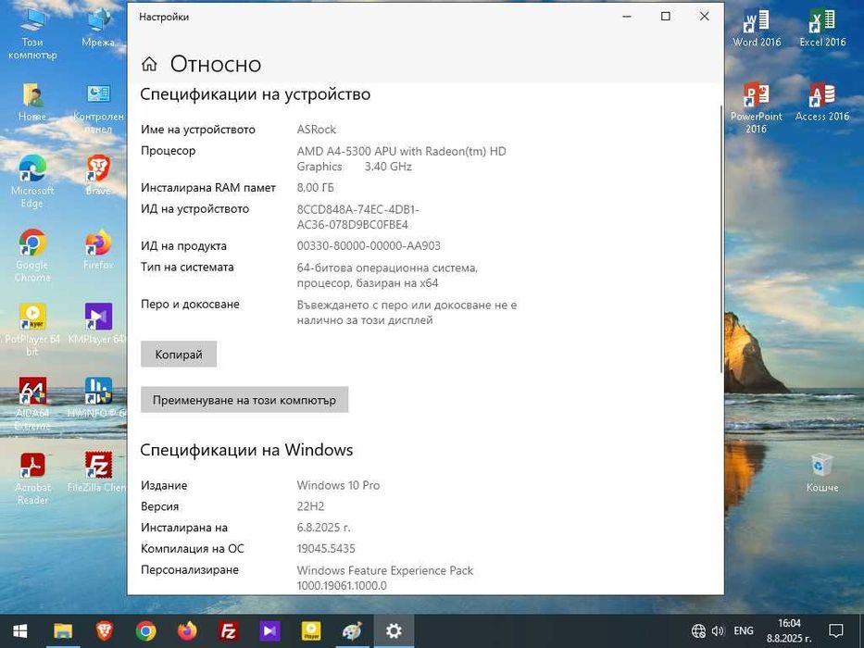
Task: Launch PotPlayer 64 bit desktop icon
Action: 32,330
